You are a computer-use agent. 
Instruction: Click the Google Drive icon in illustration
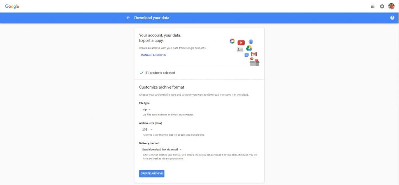(x=249, y=48)
